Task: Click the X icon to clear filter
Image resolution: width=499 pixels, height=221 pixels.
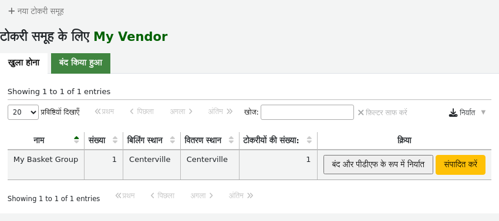Action: [360, 113]
